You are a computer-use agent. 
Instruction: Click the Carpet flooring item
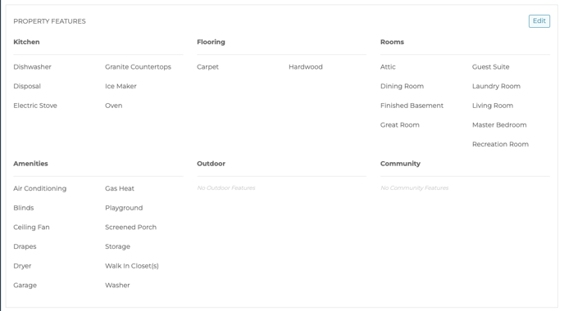coord(207,67)
